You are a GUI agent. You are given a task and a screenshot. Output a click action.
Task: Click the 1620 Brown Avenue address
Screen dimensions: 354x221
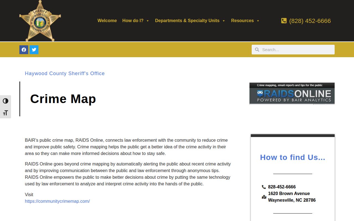tap(292, 197)
